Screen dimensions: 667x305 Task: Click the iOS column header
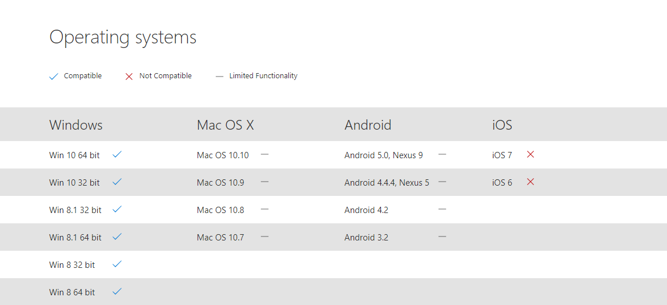pyautogui.click(x=502, y=125)
